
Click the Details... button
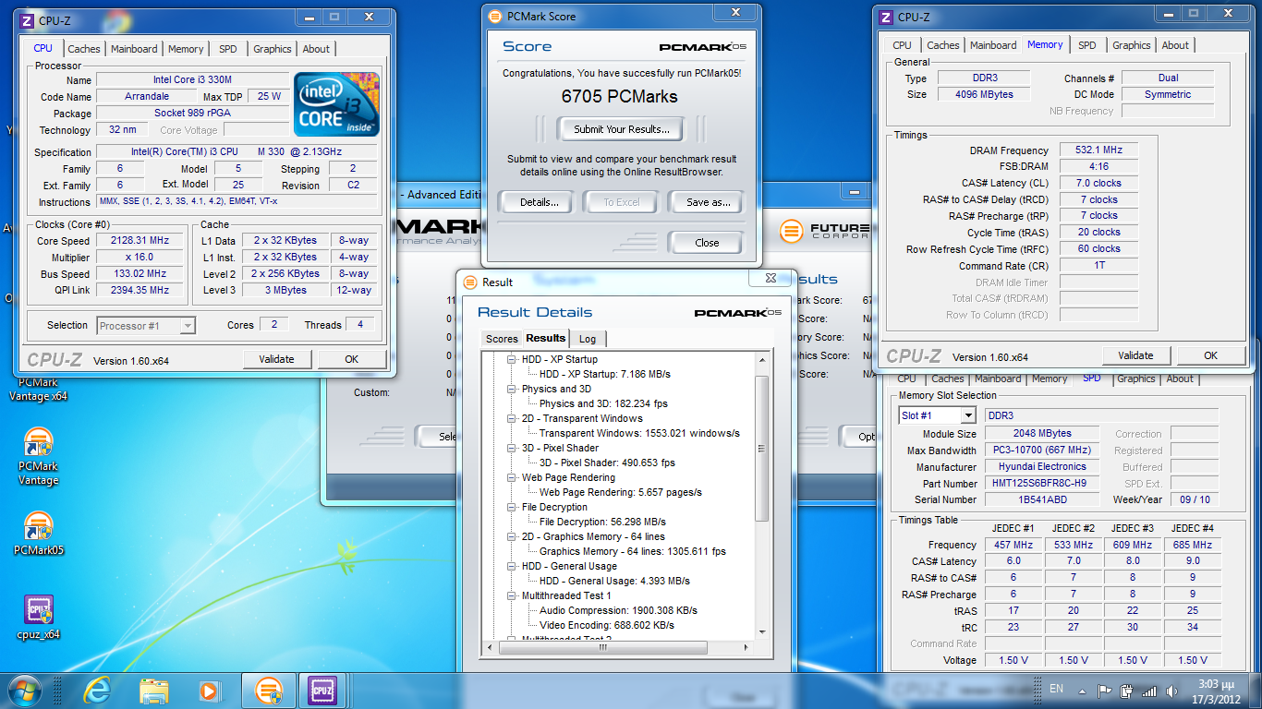pos(540,202)
